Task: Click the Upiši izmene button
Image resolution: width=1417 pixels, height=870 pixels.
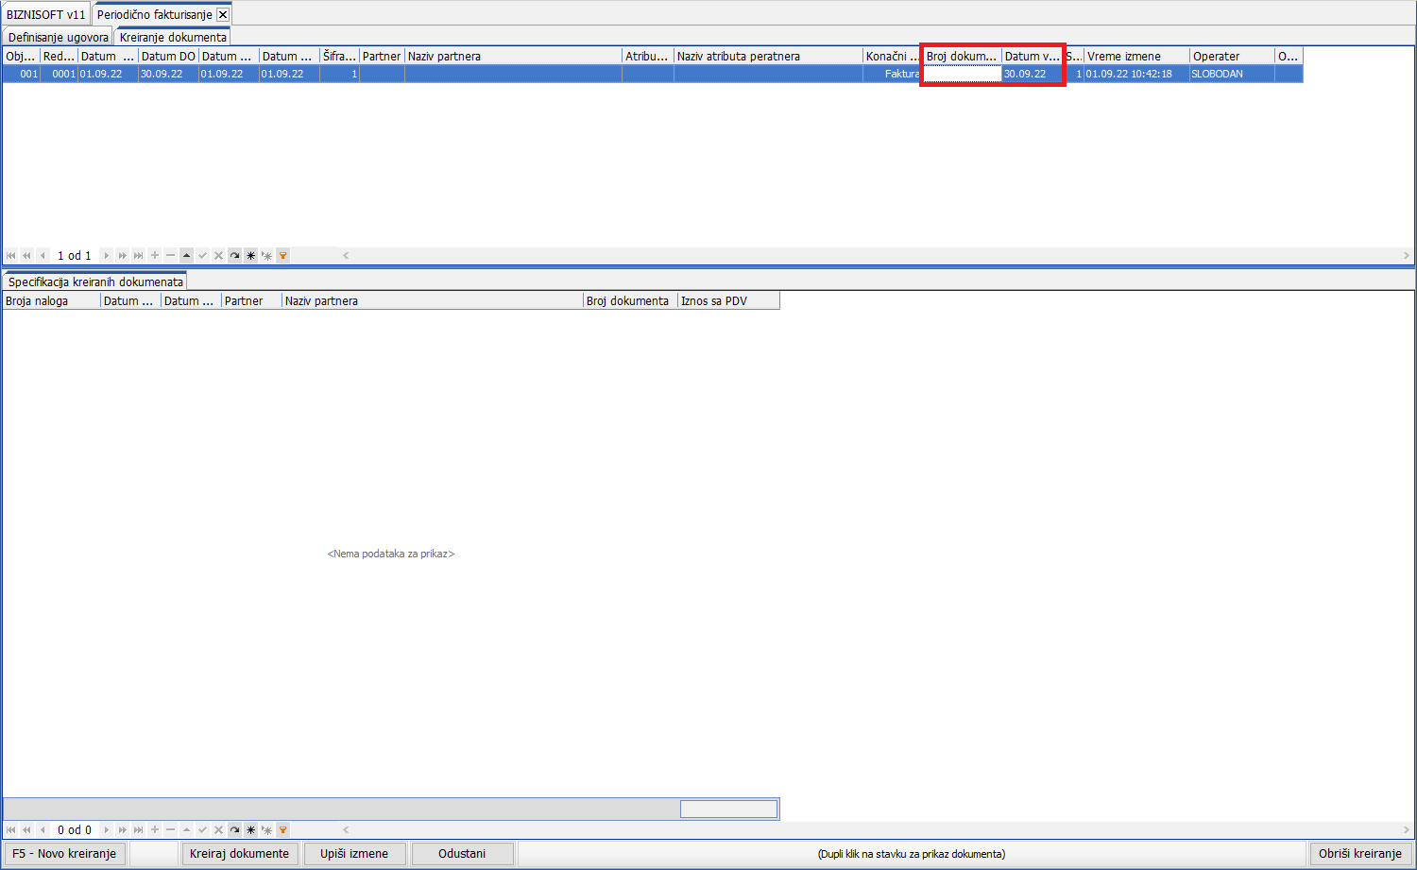Action: tap(354, 854)
